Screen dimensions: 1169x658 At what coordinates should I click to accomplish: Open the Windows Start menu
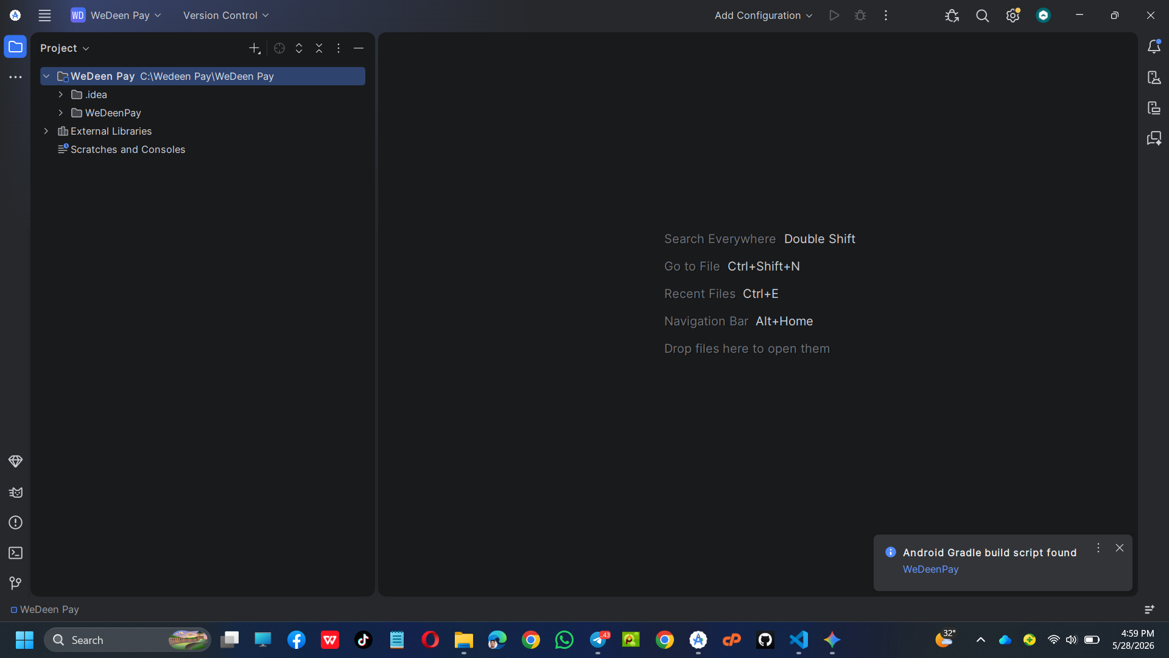click(x=24, y=640)
